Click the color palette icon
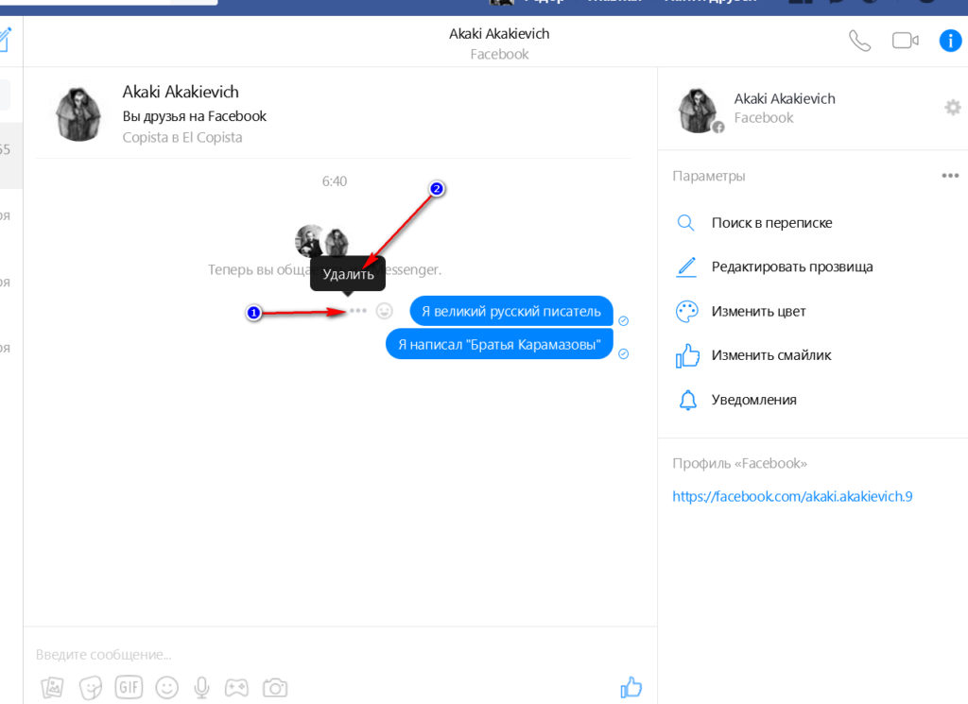Viewport: 968px width, 704px height. coord(686,312)
